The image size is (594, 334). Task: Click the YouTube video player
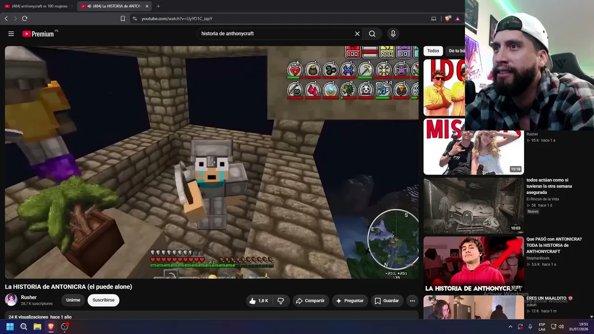212,162
